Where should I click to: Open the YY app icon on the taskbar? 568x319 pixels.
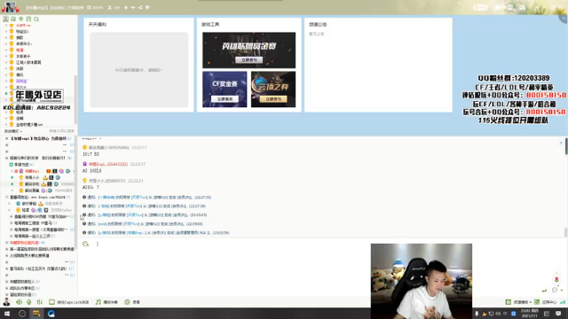pos(36,314)
